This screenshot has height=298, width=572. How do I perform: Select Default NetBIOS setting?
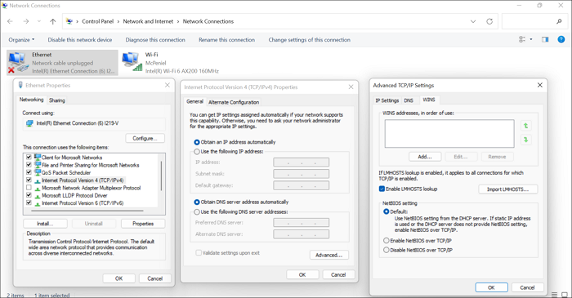point(387,211)
